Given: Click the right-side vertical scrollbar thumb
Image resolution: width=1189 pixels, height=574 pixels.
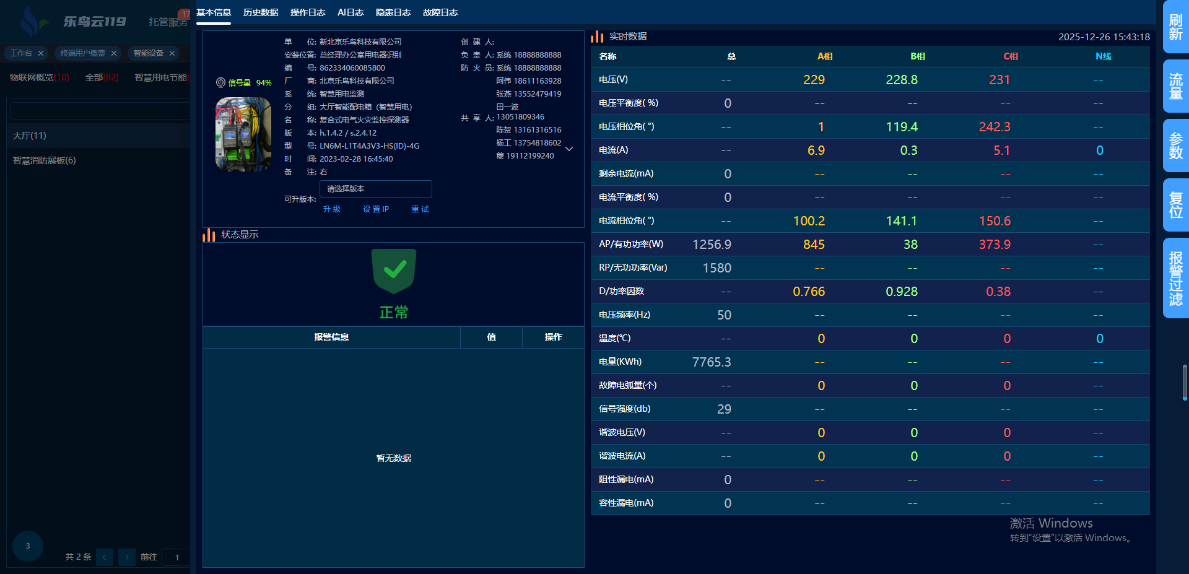Looking at the screenshot, I should 1185,382.
